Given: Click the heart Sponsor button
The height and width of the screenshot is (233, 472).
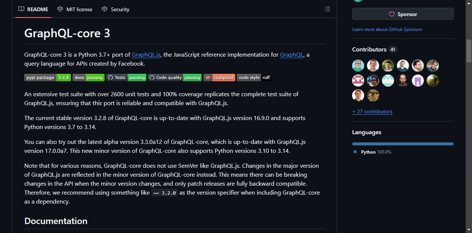Looking at the screenshot, I should (x=403, y=14).
